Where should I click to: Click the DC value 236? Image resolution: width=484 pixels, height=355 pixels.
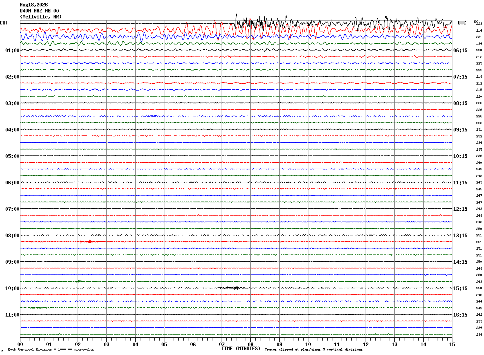point(479,156)
